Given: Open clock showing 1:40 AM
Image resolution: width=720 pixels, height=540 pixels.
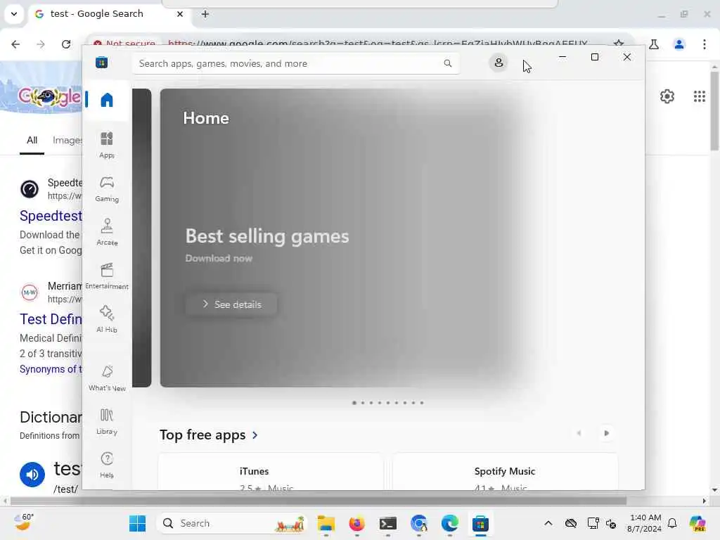Looking at the screenshot, I should (x=644, y=523).
